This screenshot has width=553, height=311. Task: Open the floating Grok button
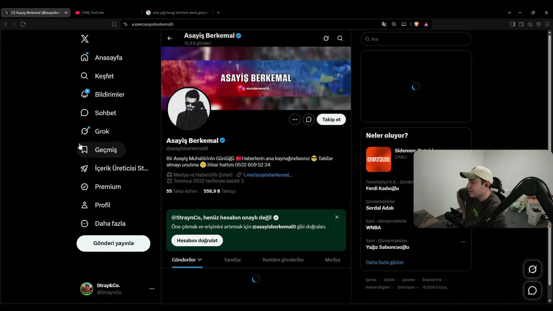coord(532,270)
